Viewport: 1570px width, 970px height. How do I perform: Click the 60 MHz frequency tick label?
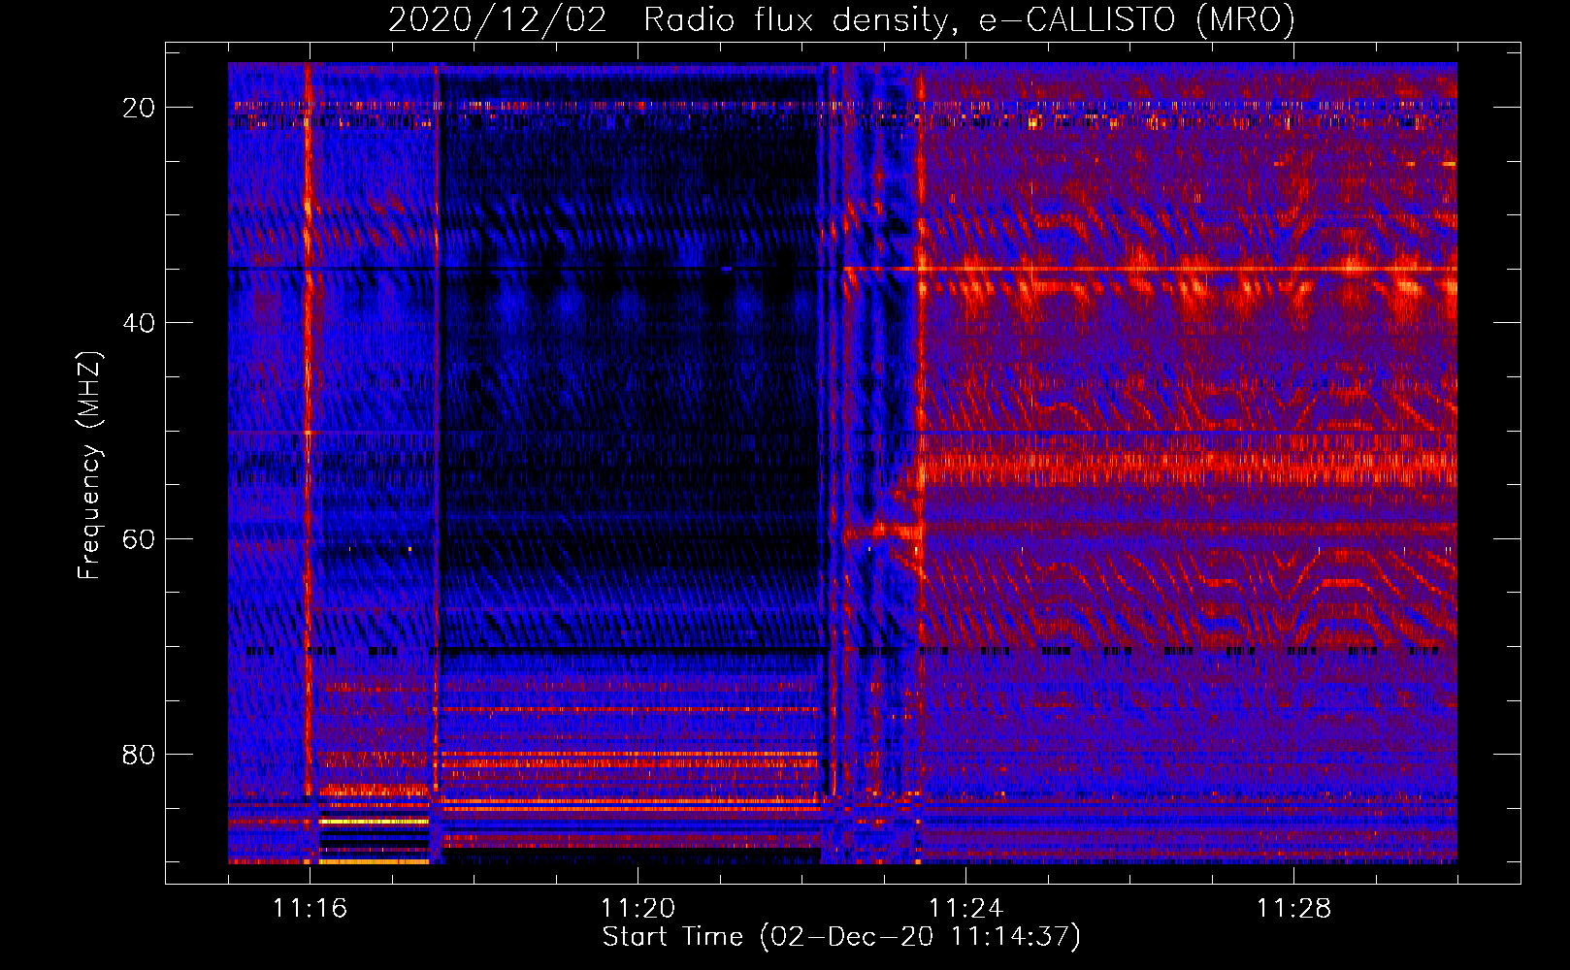pos(139,538)
